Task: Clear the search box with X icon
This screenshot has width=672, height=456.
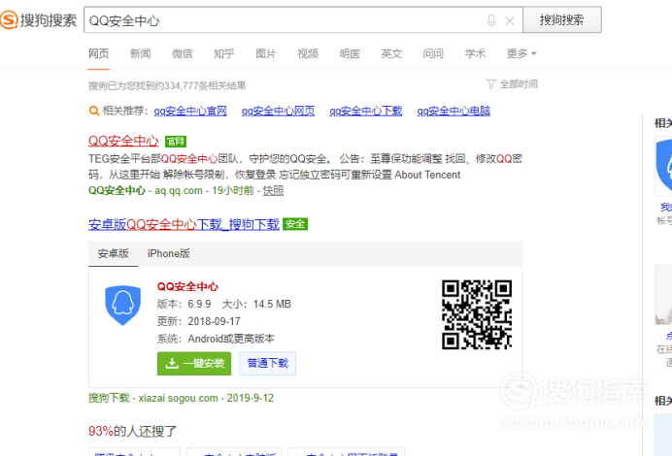Action: (x=510, y=20)
